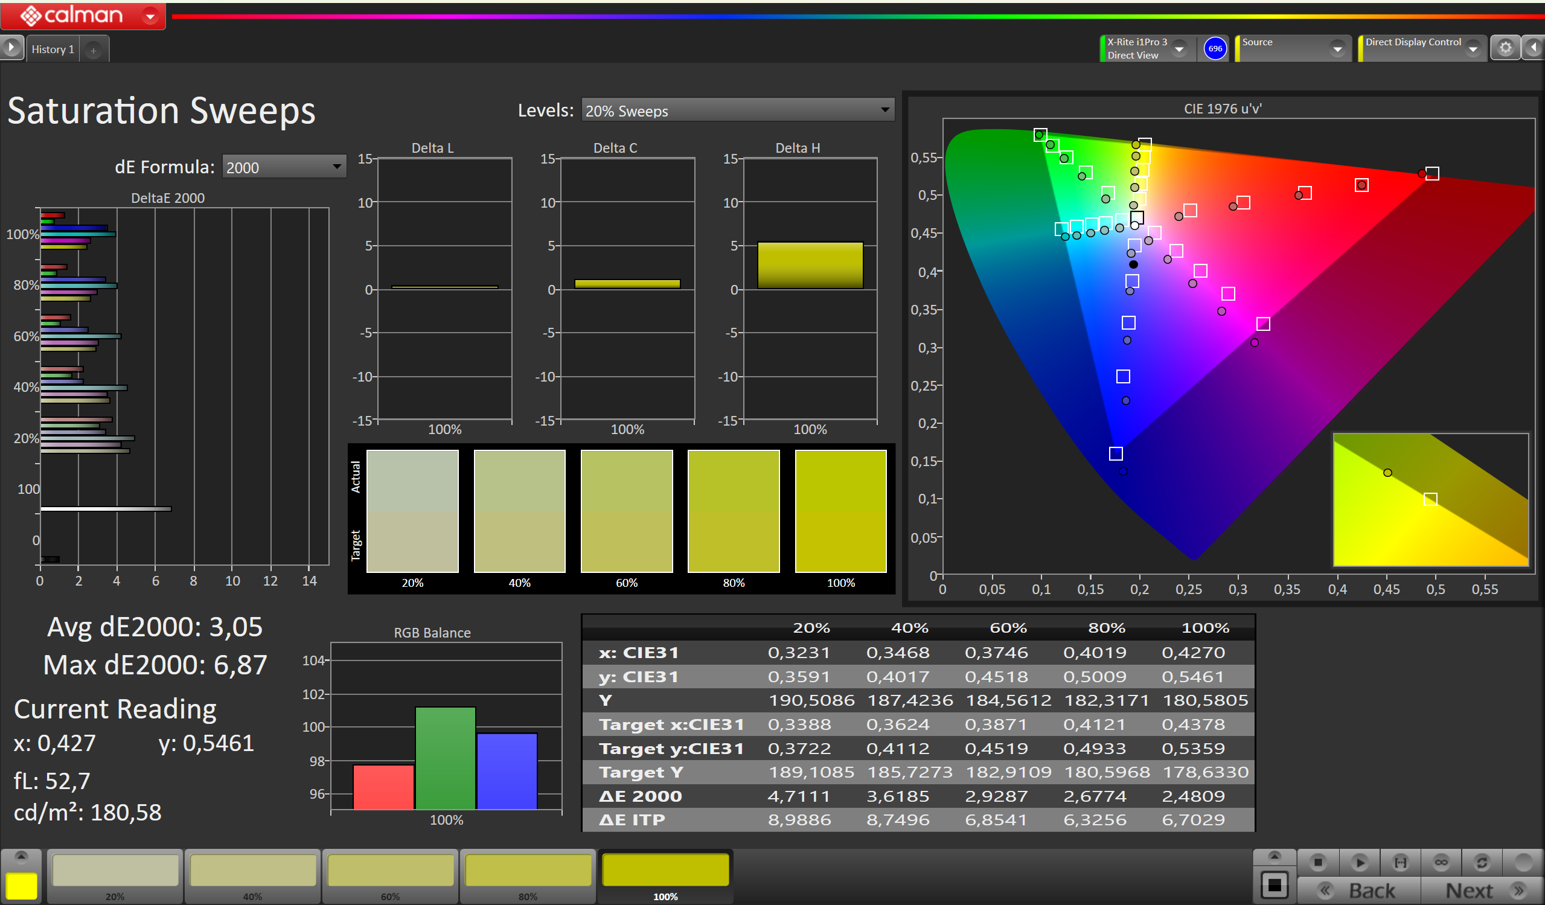The width and height of the screenshot is (1545, 905).
Task: Click the blue 696 meter badge
Action: [1215, 48]
